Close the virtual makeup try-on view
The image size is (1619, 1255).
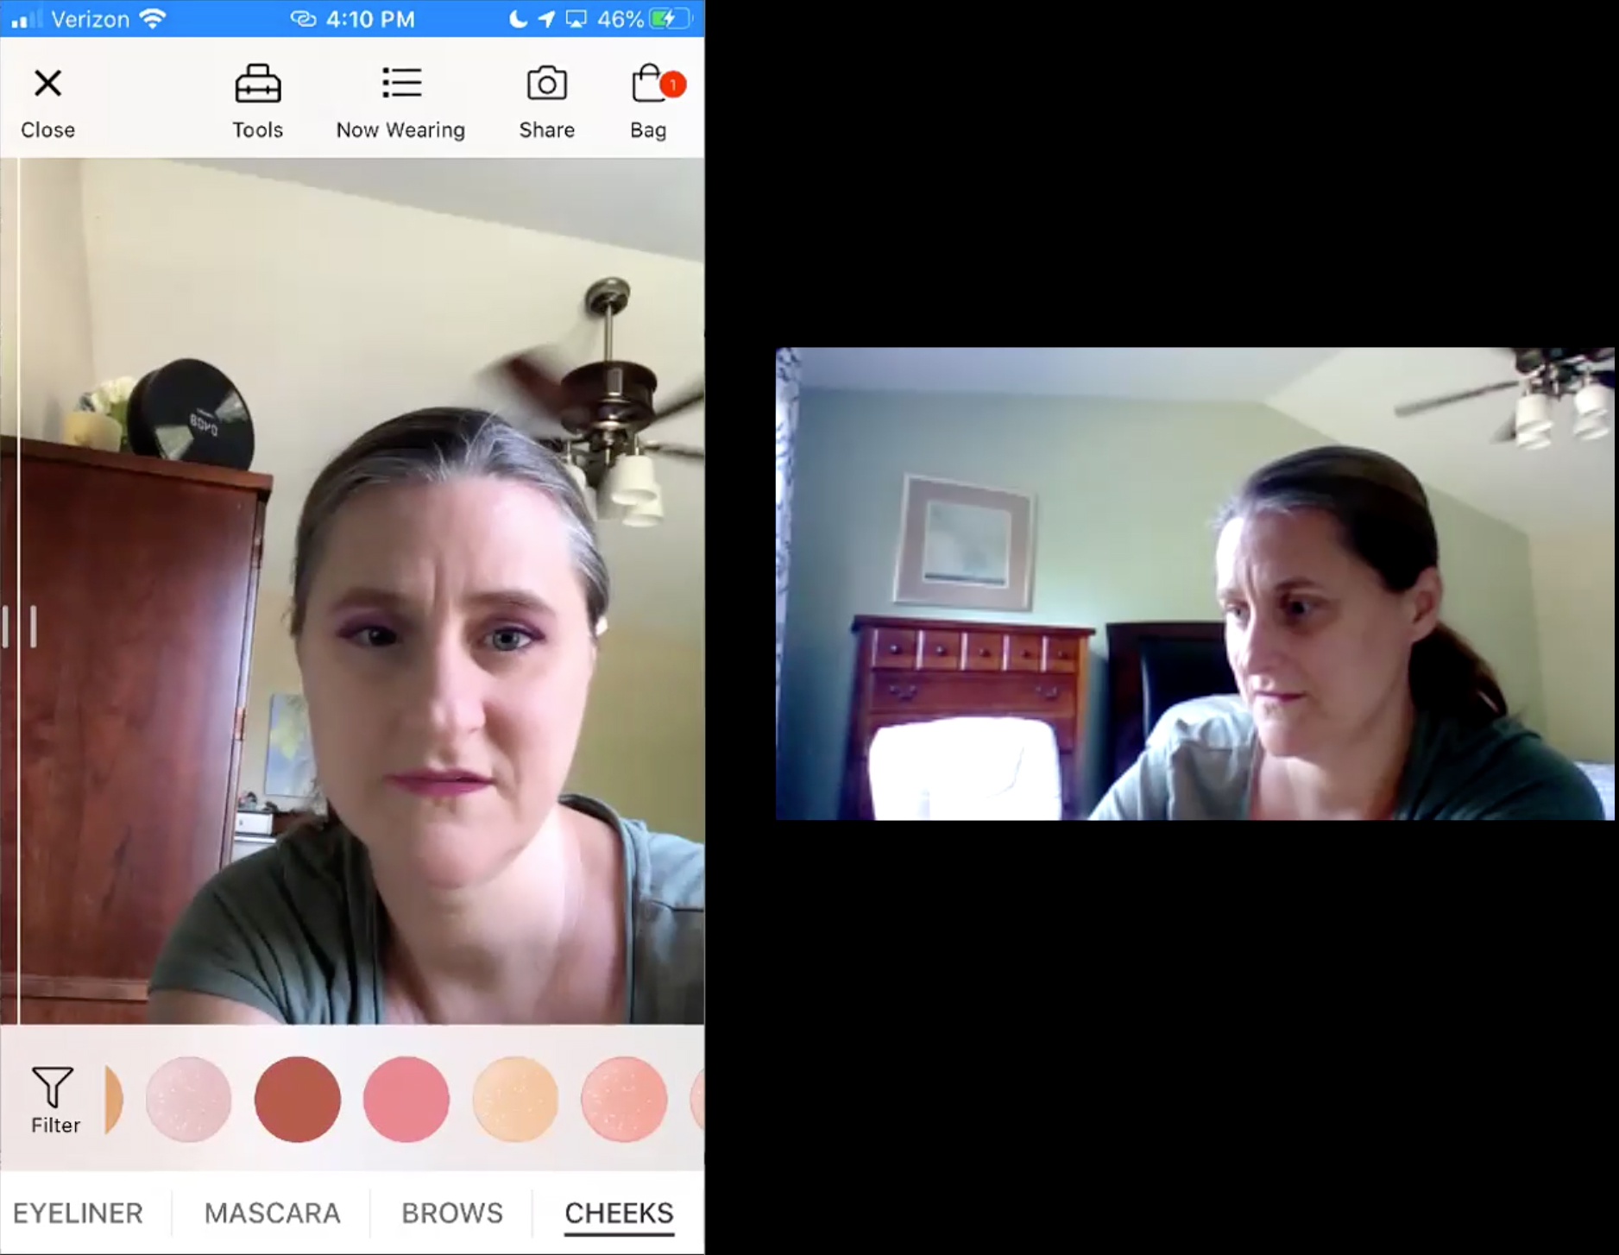tap(47, 101)
